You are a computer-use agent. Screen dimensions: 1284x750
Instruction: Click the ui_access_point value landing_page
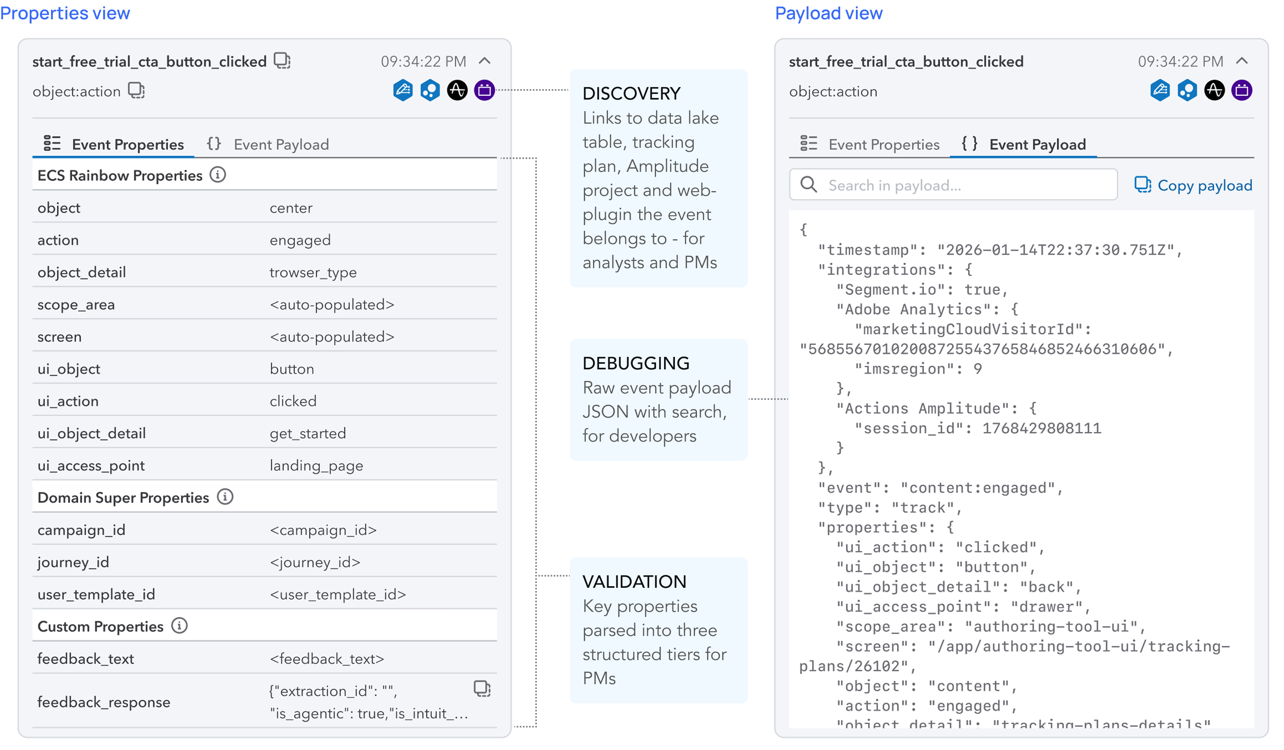click(x=317, y=465)
